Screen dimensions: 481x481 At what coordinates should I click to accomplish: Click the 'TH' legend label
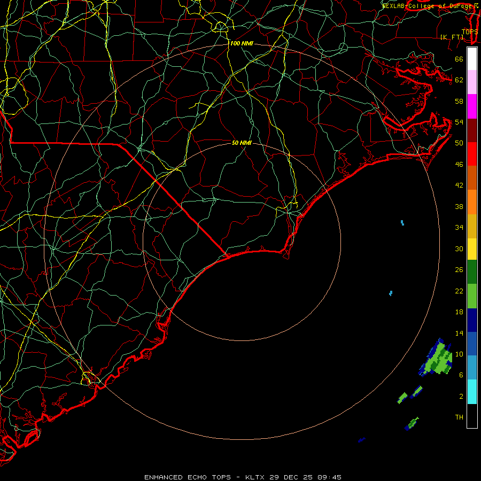pyautogui.click(x=459, y=417)
